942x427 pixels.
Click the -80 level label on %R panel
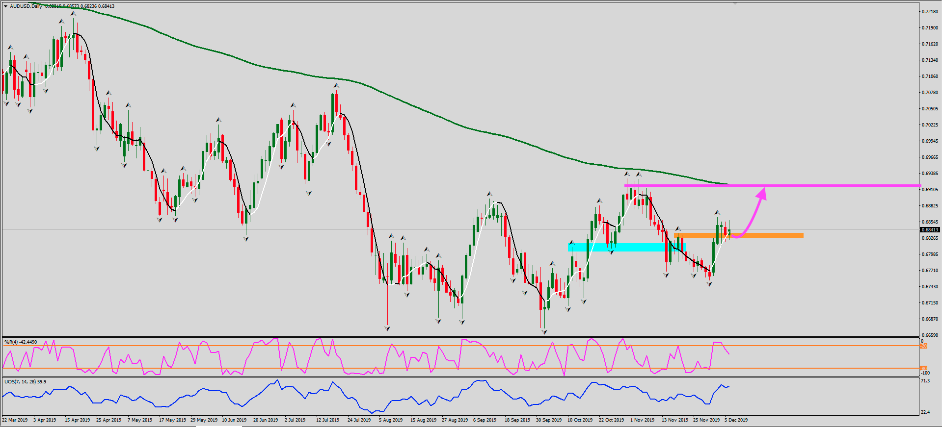click(923, 368)
